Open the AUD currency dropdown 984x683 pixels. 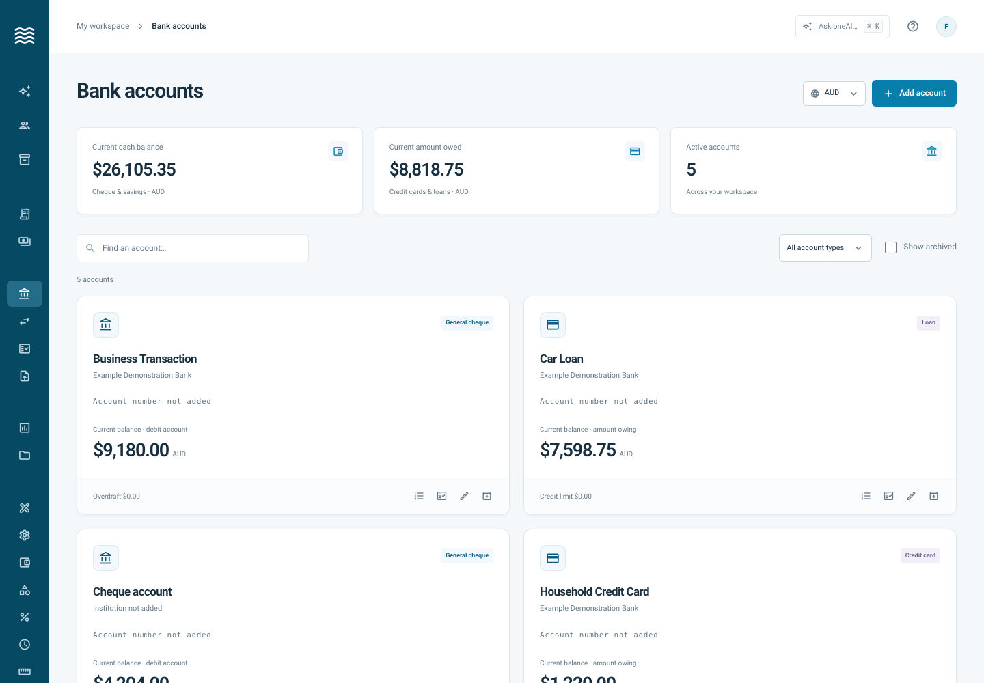(834, 94)
